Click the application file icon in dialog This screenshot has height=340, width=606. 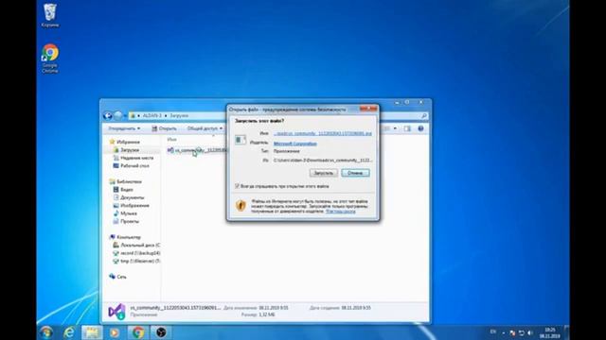pyautogui.click(x=241, y=139)
